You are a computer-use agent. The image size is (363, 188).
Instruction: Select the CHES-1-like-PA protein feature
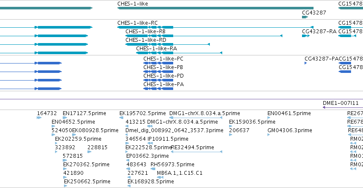click(158, 89)
